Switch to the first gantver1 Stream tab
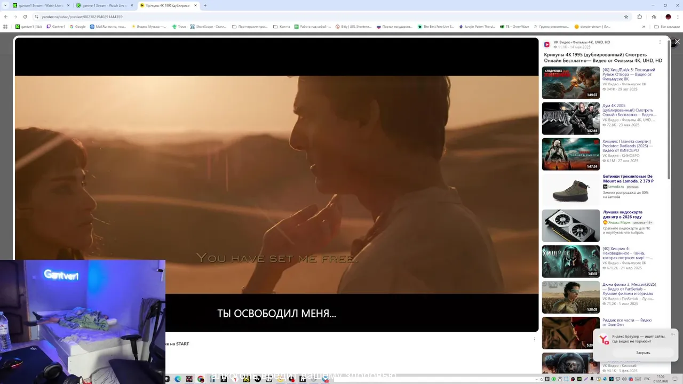This screenshot has width=683, height=384. [42, 5]
